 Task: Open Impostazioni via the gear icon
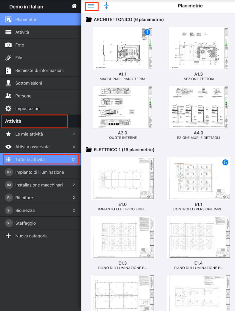[9, 109]
